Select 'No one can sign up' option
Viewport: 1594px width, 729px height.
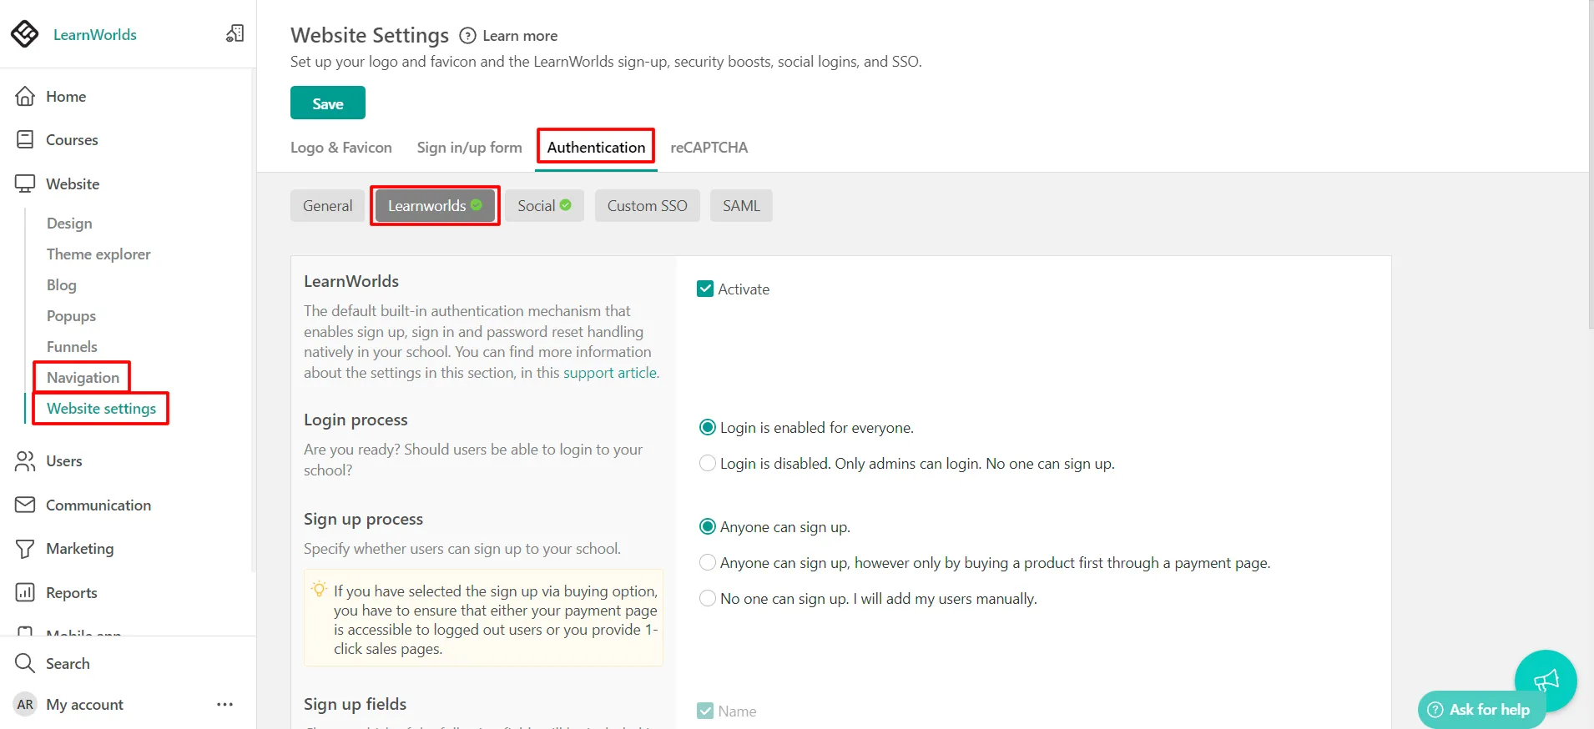pos(707,599)
